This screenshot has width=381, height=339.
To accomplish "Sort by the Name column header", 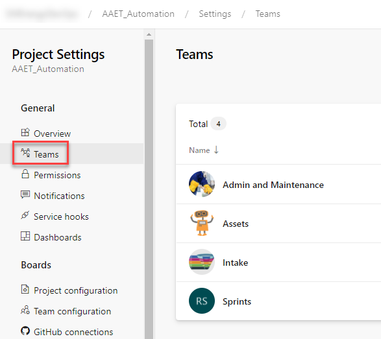I will (199, 150).
